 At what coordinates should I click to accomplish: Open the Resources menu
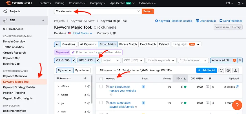click(x=77, y=3)
